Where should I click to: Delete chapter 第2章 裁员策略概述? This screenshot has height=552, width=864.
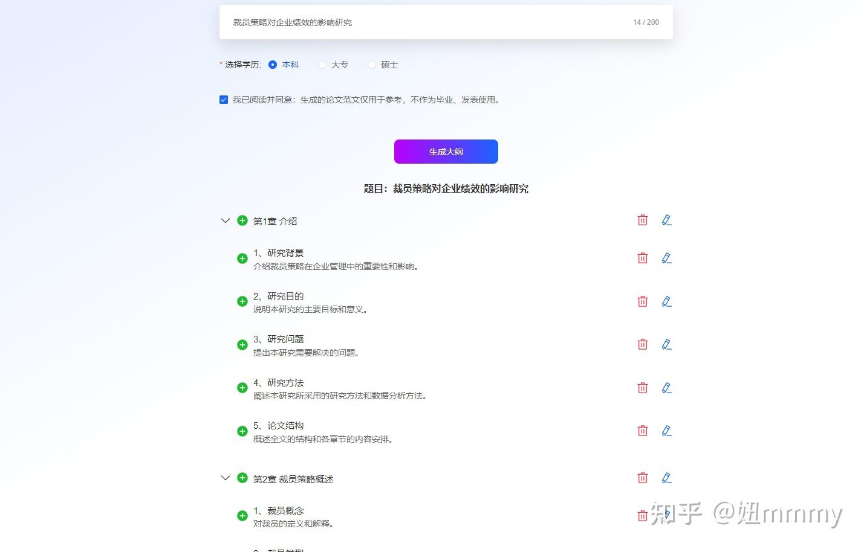pos(643,478)
